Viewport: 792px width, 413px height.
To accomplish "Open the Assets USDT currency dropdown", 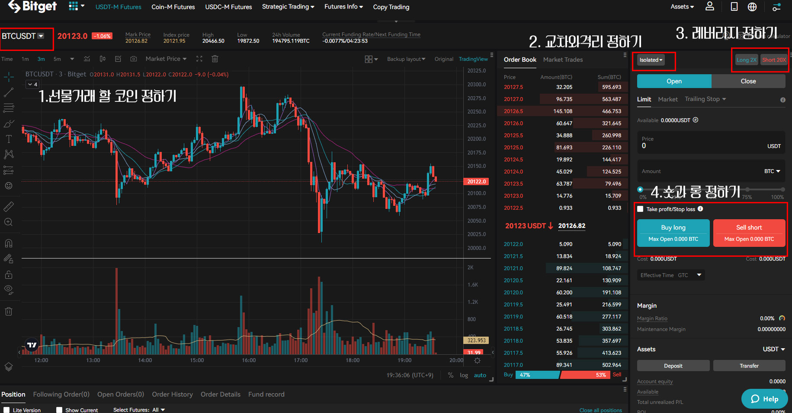I will pyautogui.click(x=773, y=349).
